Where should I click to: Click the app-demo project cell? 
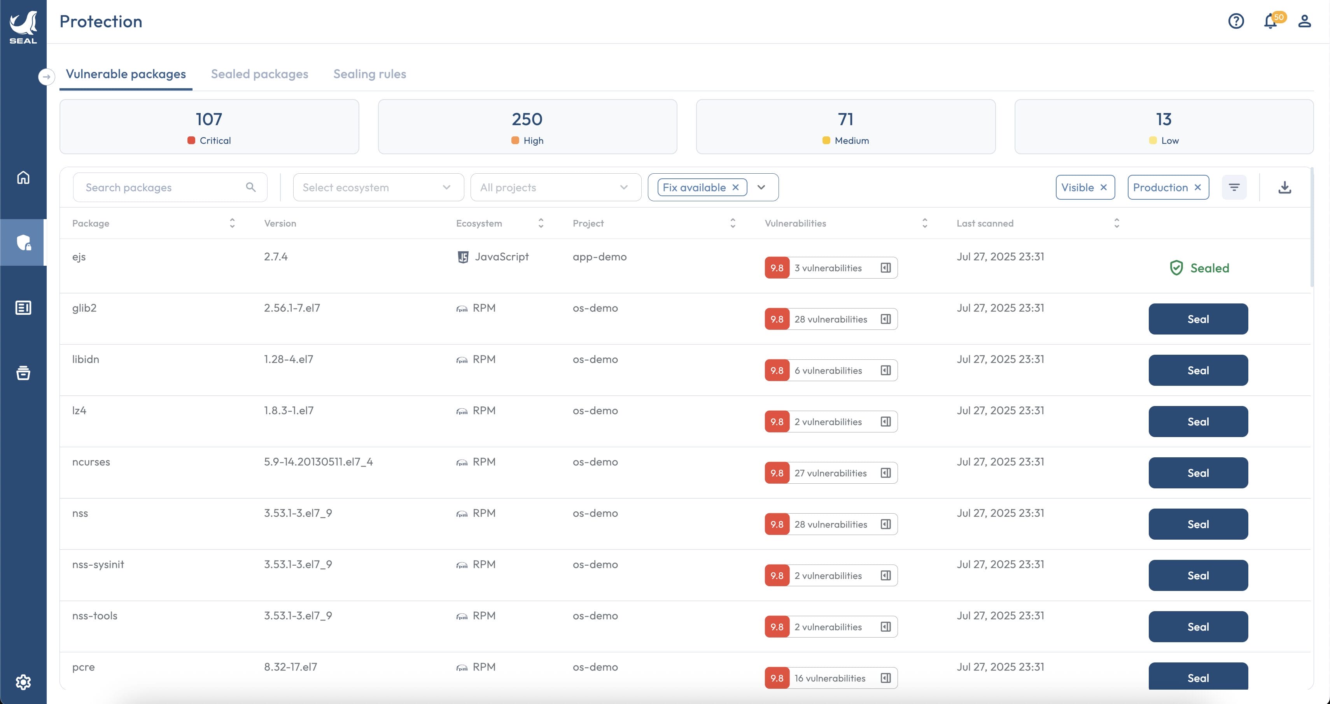coord(599,257)
